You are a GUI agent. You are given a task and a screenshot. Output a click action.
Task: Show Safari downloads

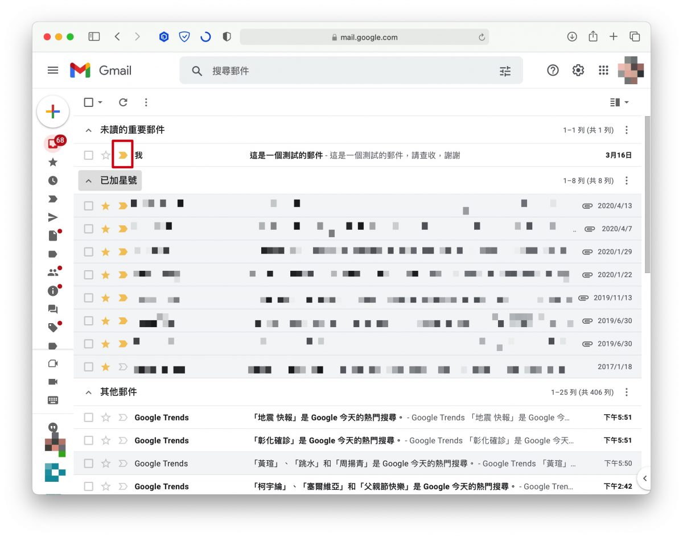point(572,36)
